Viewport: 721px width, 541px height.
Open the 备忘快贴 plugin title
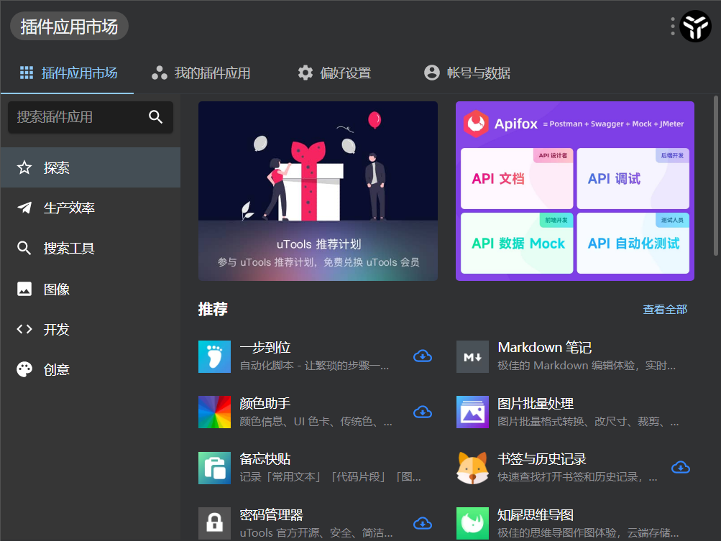point(265,458)
